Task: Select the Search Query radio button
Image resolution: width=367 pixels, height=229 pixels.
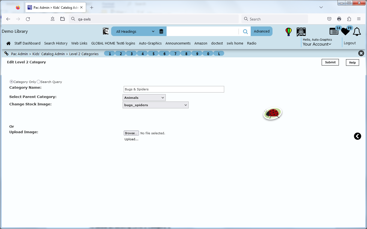Action: 39,82
